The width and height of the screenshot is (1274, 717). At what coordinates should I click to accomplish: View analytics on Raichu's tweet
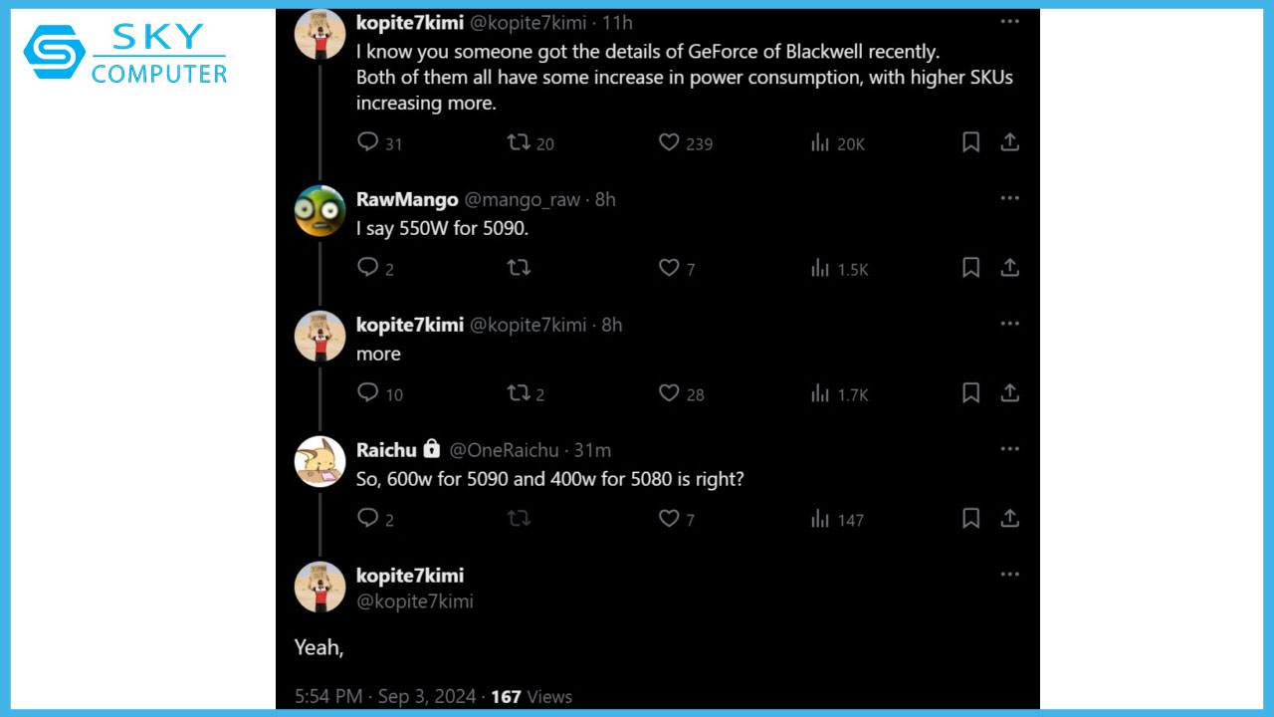point(820,519)
